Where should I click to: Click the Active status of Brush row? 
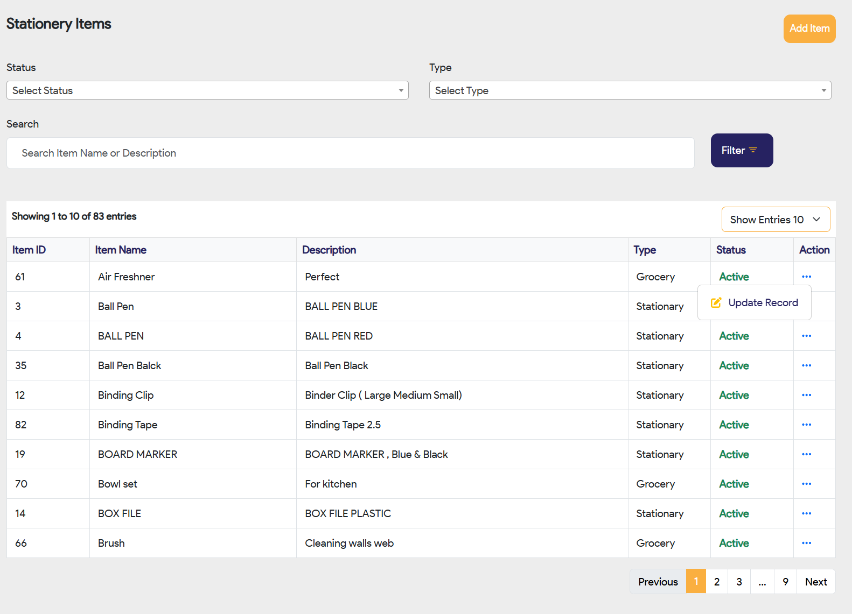pyautogui.click(x=734, y=543)
